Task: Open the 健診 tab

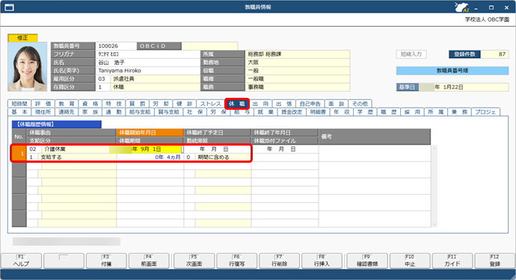Action: (184, 104)
